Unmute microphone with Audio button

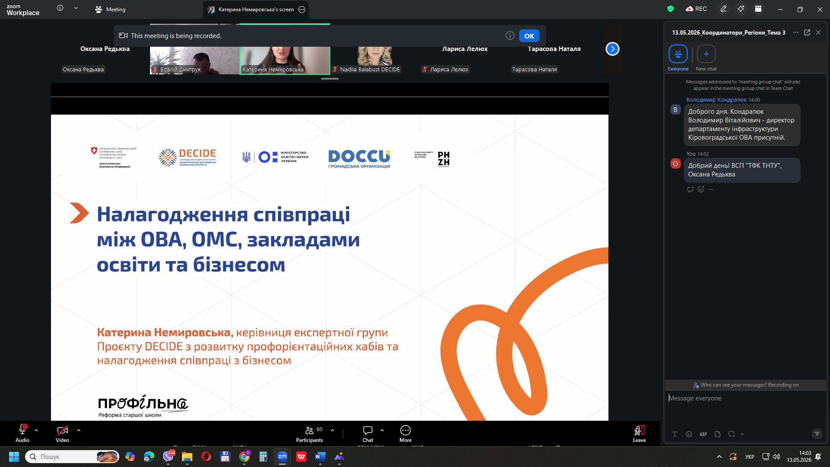(x=22, y=433)
